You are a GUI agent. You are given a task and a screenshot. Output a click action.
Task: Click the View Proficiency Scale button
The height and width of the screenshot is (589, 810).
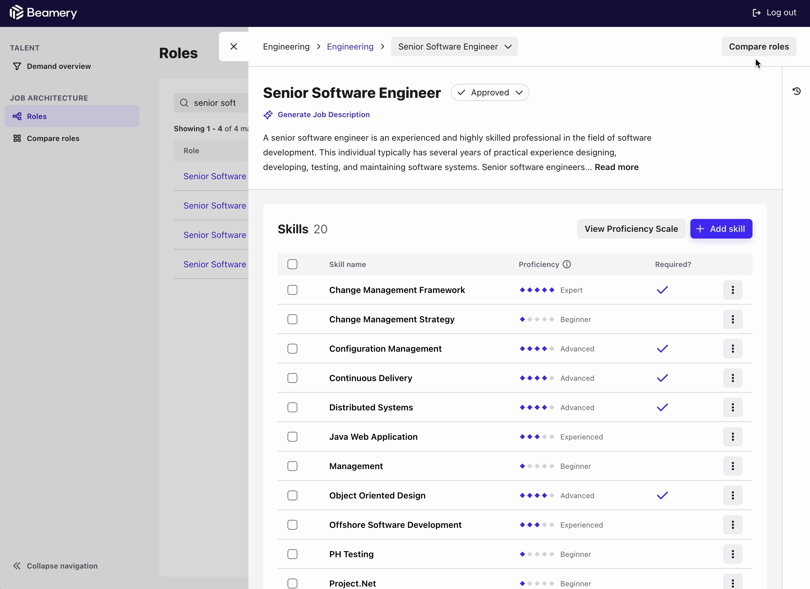631,228
